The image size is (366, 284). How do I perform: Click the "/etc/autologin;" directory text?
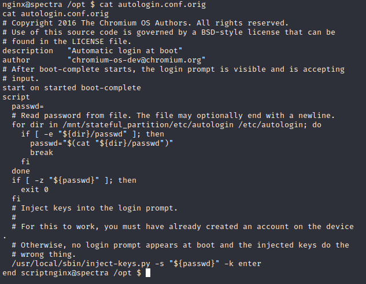pos(273,125)
